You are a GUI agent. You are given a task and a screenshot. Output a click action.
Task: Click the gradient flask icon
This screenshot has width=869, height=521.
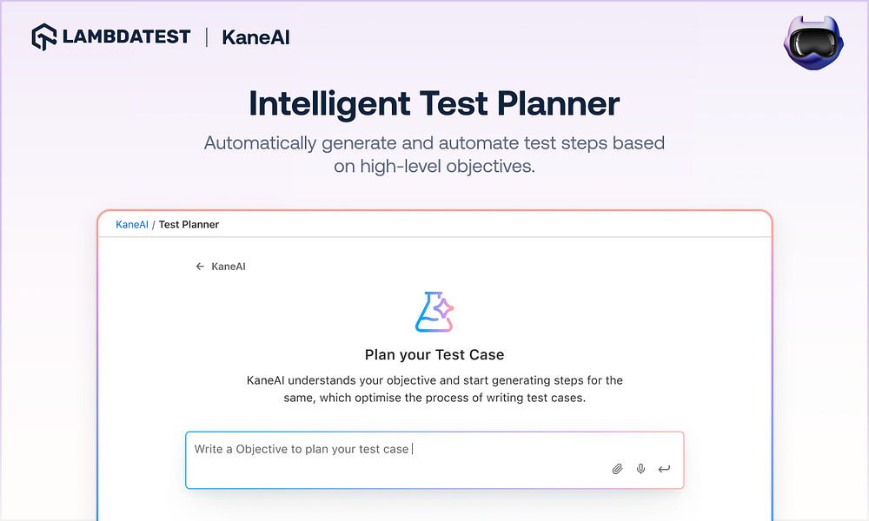[x=434, y=313]
